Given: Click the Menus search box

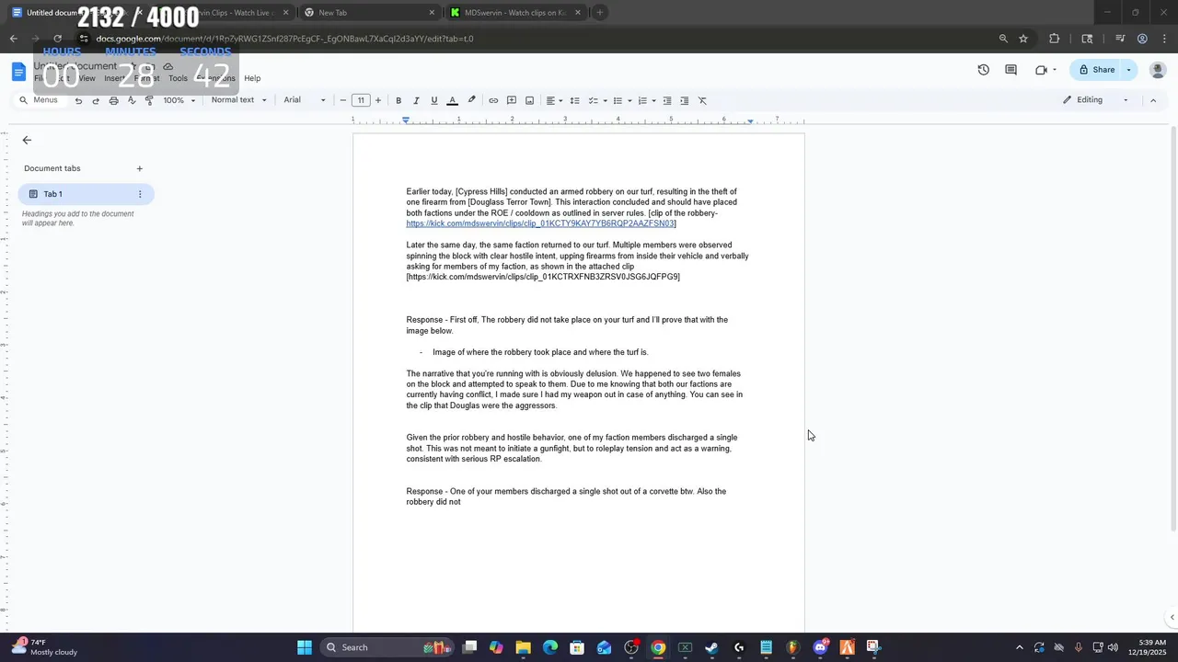Looking at the screenshot, I should point(40,100).
